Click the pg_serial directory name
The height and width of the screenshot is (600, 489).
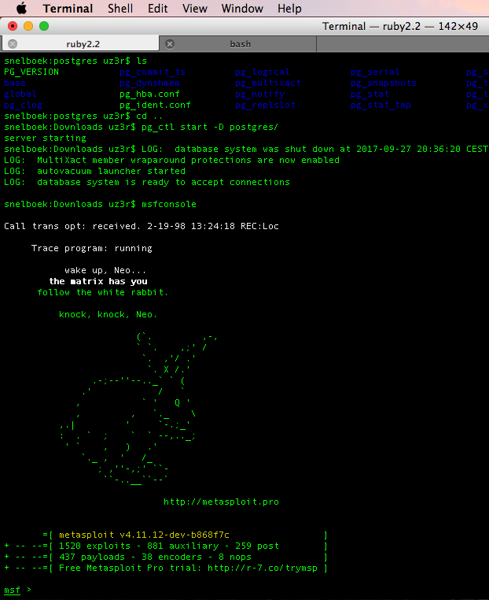coord(375,72)
